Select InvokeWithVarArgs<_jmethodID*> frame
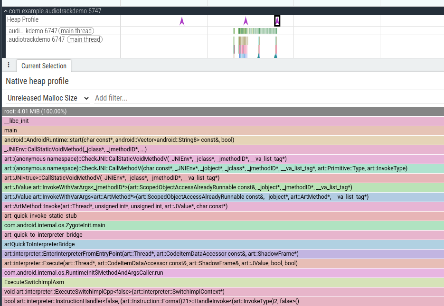This screenshot has height=306, width=444. (223, 187)
